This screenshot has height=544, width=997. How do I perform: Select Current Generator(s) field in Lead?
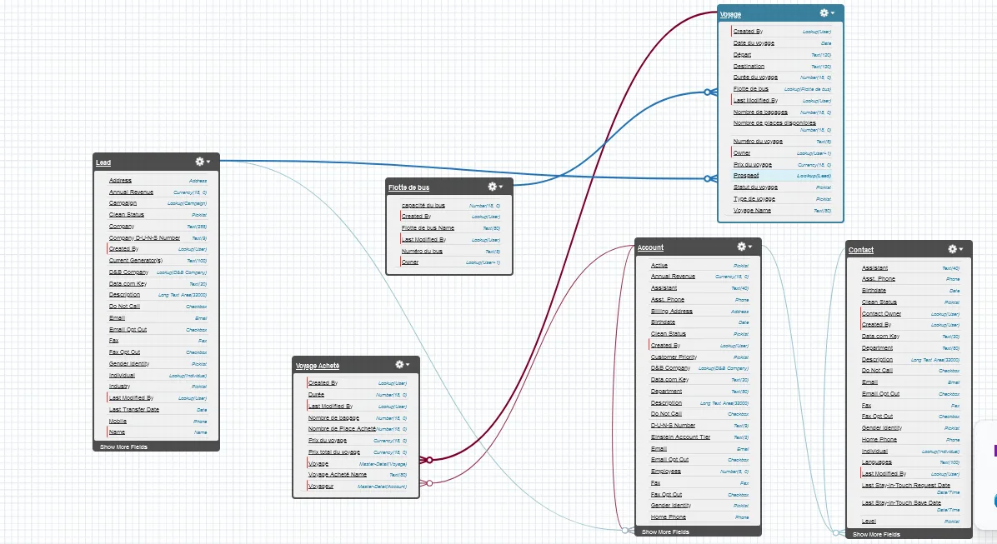coord(157,261)
